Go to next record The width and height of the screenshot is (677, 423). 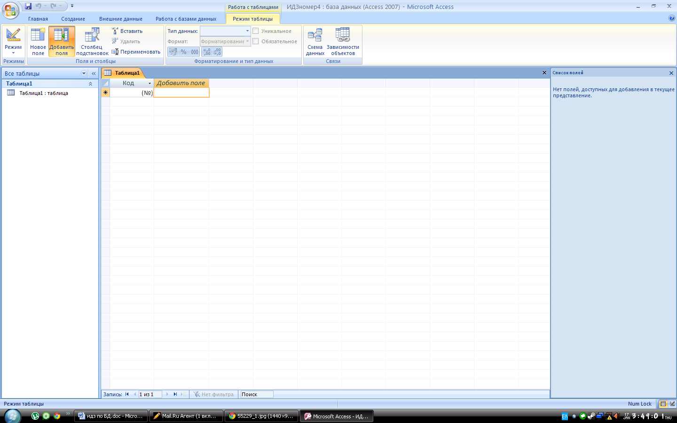click(167, 394)
